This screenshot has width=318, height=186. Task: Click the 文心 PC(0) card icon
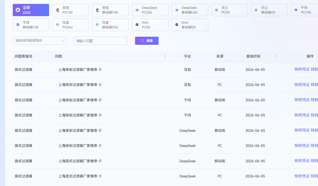pos(217,10)
